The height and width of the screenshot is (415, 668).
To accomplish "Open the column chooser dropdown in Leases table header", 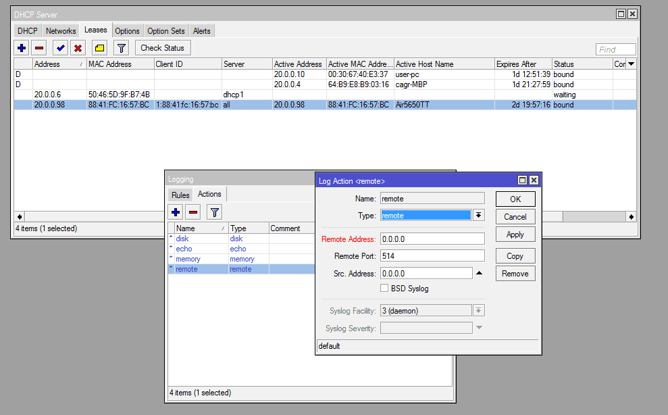I will pos(631,64).
